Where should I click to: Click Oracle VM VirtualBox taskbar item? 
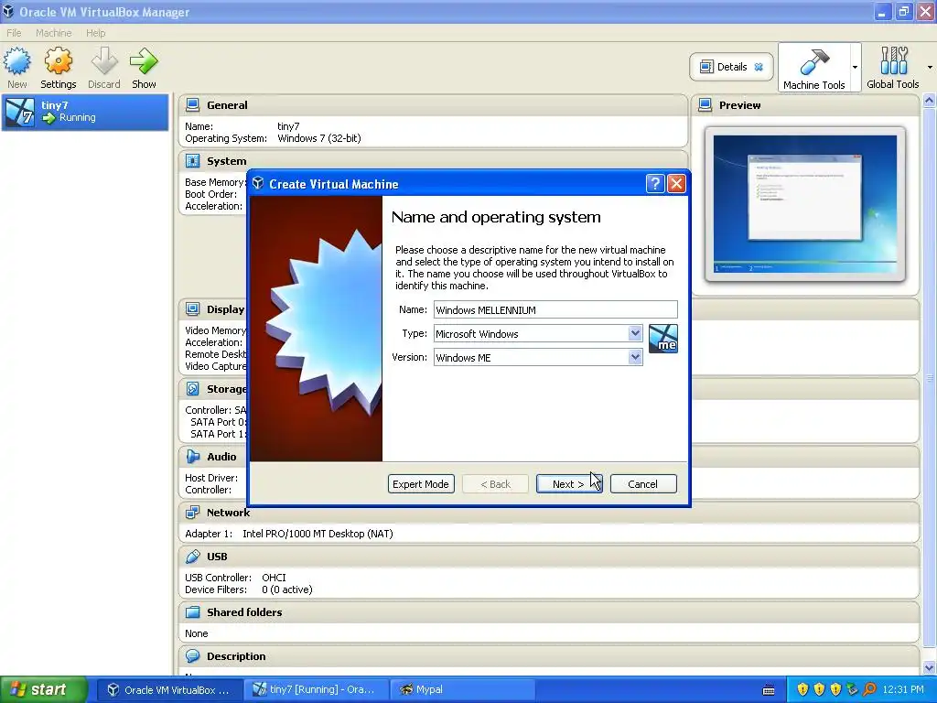169,690
